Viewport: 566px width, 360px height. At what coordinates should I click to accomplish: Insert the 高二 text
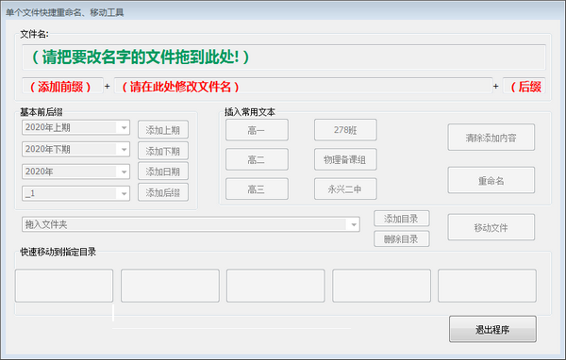pos(257,159)
